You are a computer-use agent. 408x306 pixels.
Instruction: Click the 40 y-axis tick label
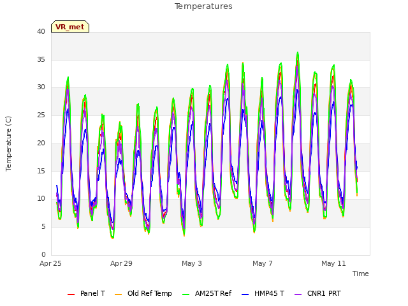click(41, 31)
